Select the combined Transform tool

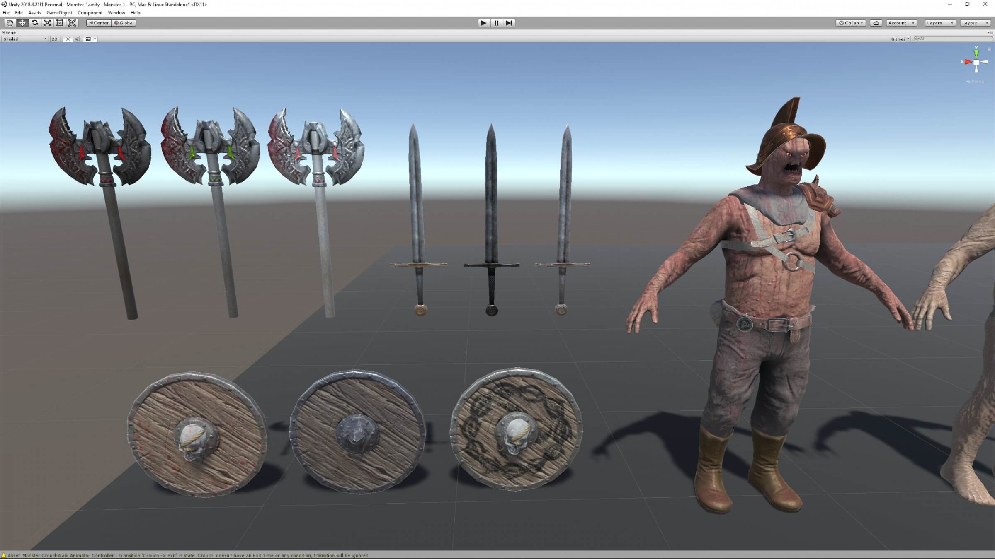[72, 23]
